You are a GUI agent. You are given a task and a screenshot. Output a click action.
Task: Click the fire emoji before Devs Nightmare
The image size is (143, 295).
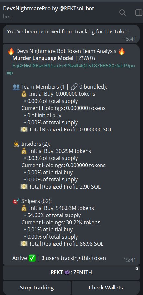point(11,51)
